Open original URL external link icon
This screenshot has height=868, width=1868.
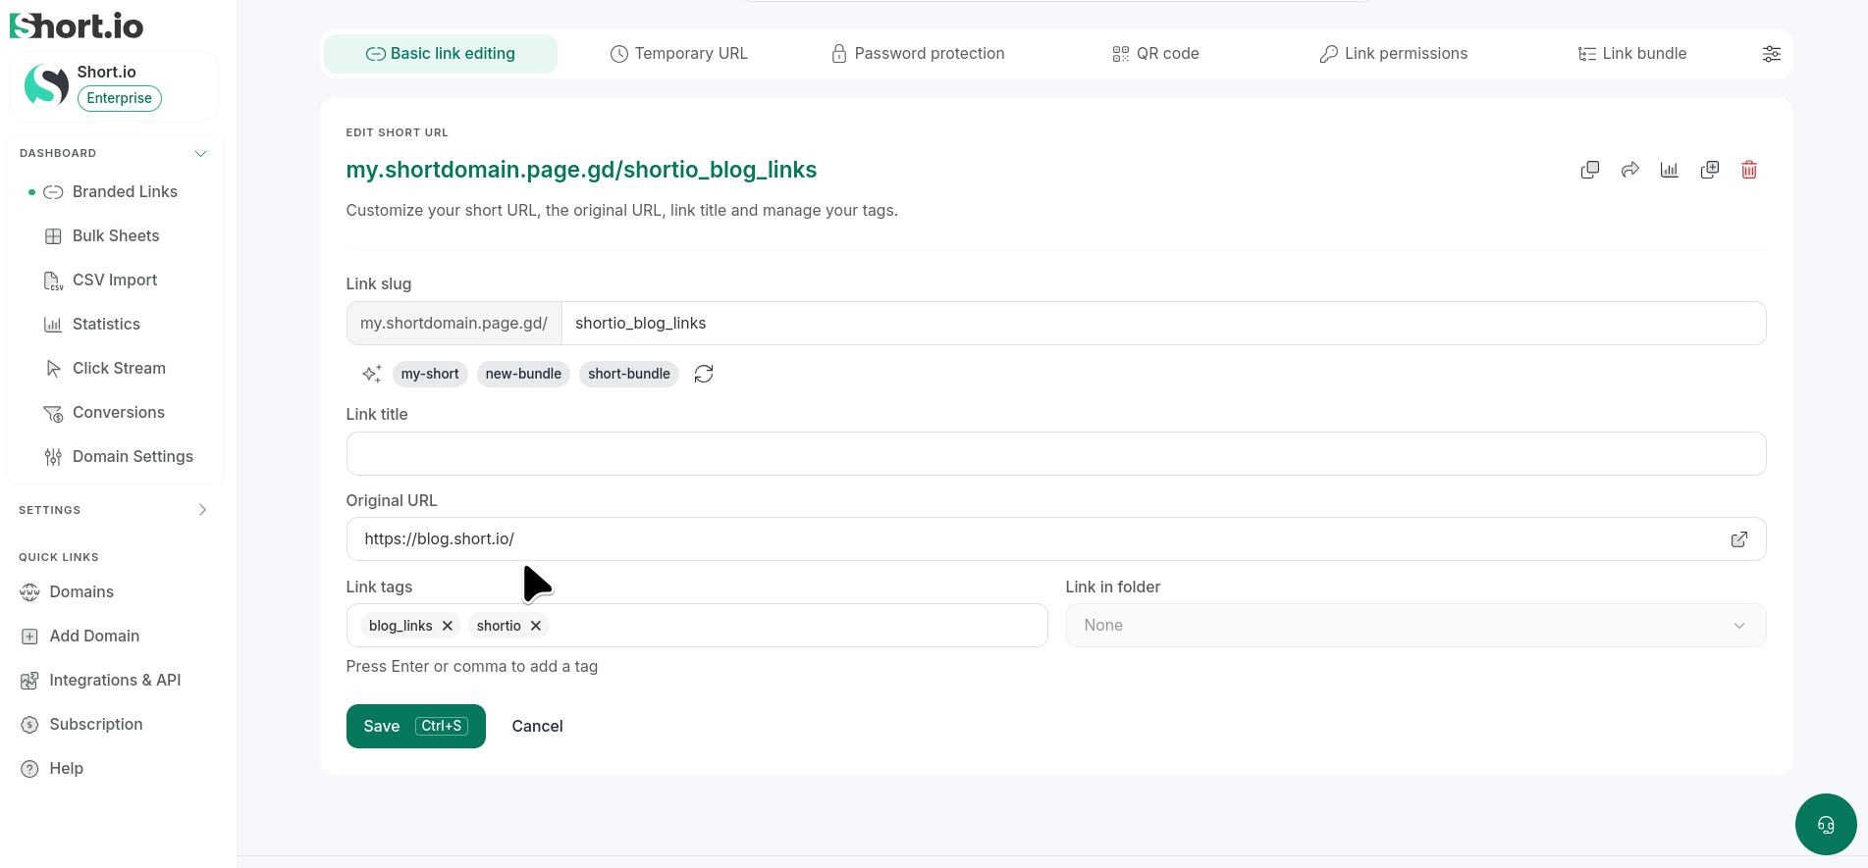(1739, 539)
